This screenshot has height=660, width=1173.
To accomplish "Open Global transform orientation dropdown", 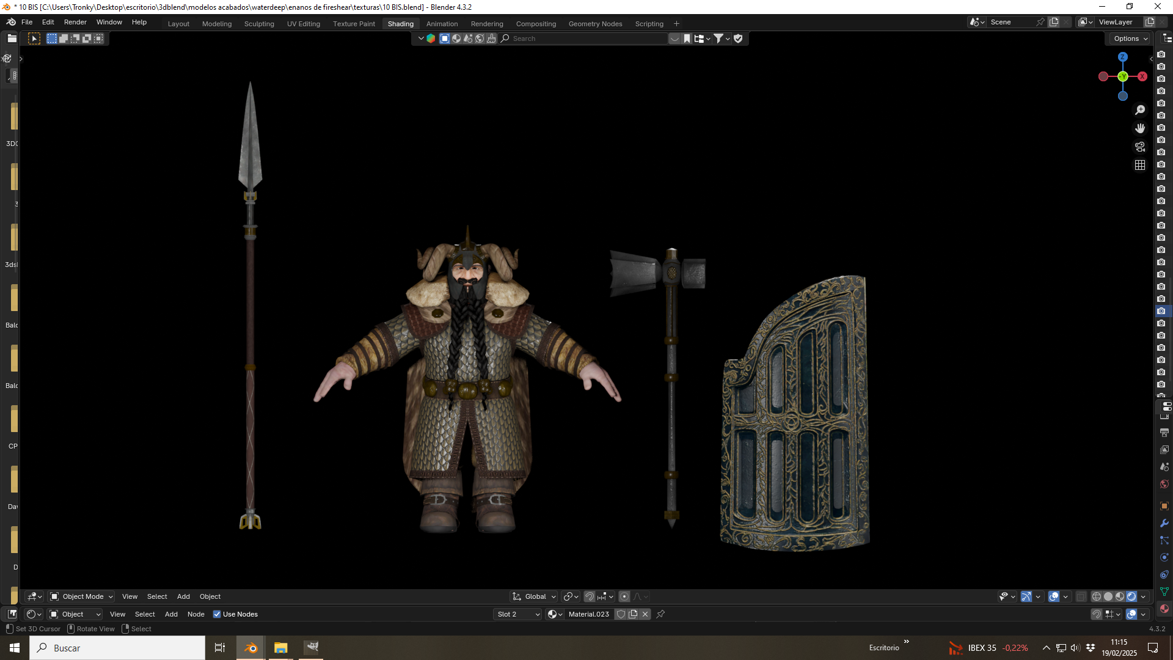I will pyautogui.click(x=534, y=596).
